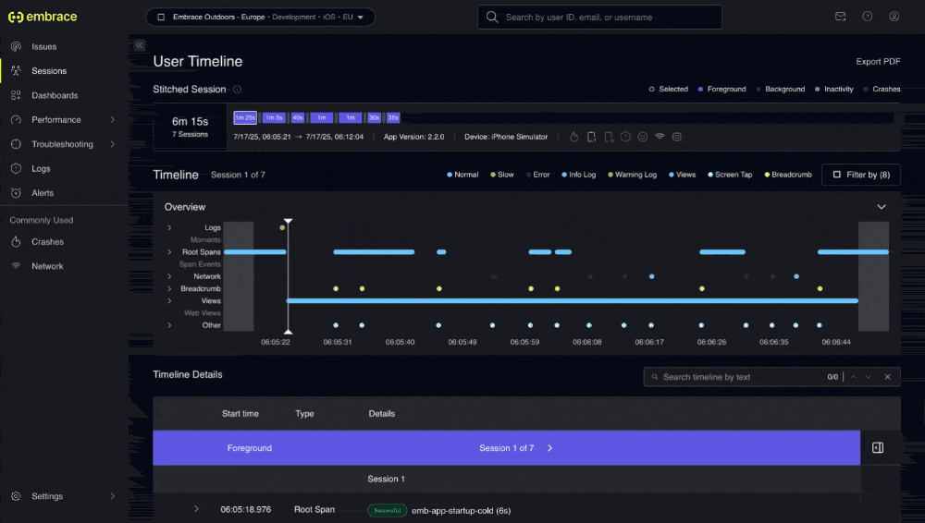The height and width of the screenshot is (523, 925).
Task: Open the help icon in header
Action: (x=868, y=17)
